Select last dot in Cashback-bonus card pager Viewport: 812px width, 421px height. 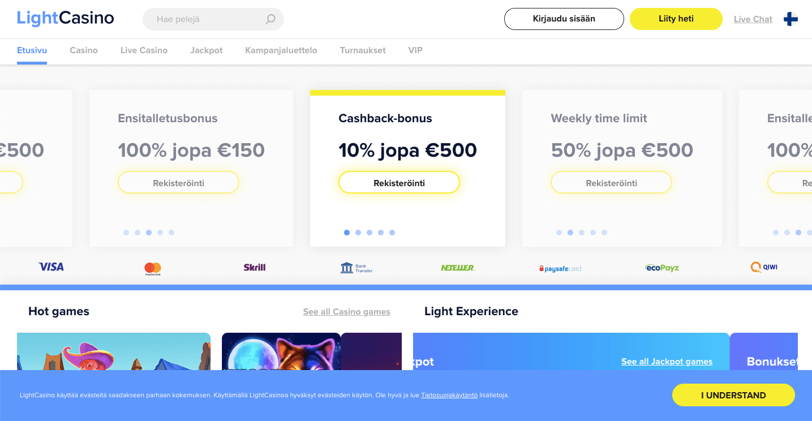click(392, 233)
